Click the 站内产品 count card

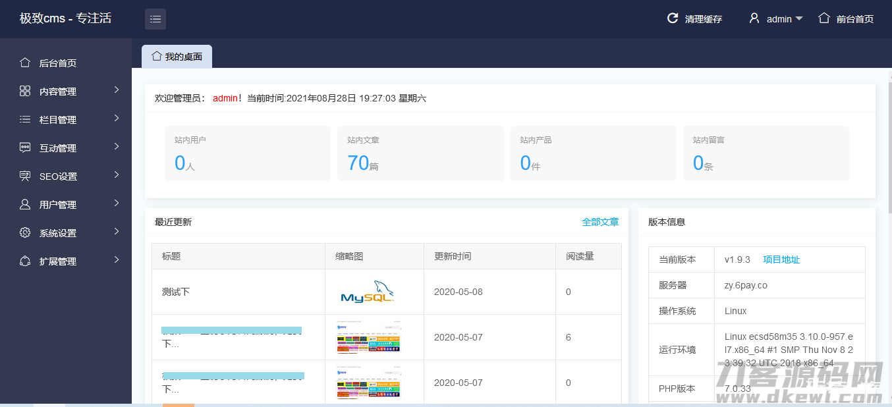point(594,153)
